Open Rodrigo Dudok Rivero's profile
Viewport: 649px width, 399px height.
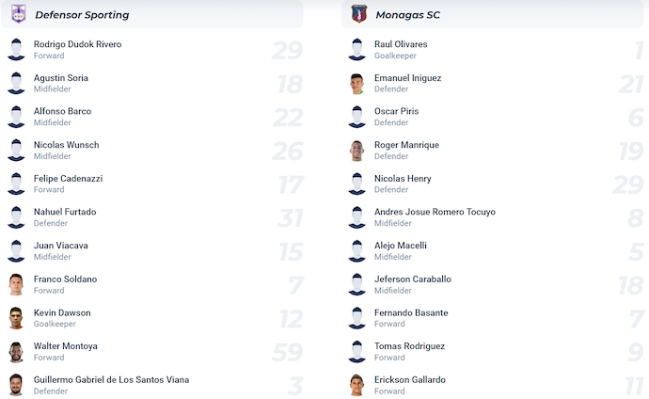[x=77, y=44]
